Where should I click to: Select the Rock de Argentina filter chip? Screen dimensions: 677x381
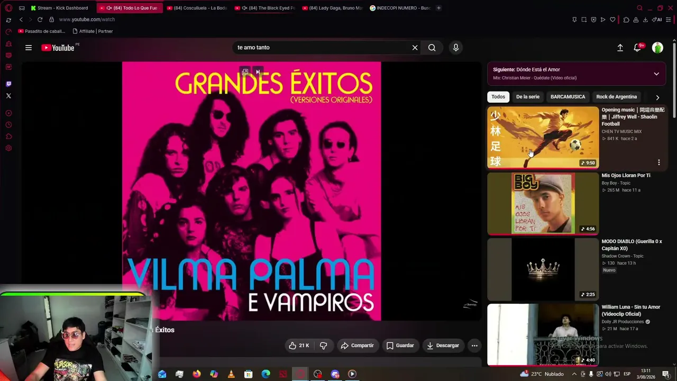(x=617, y=97)
